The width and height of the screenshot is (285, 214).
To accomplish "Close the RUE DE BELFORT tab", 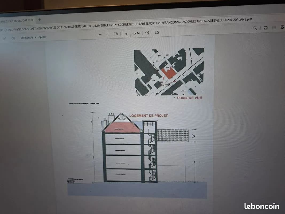I will pos(32,20).
